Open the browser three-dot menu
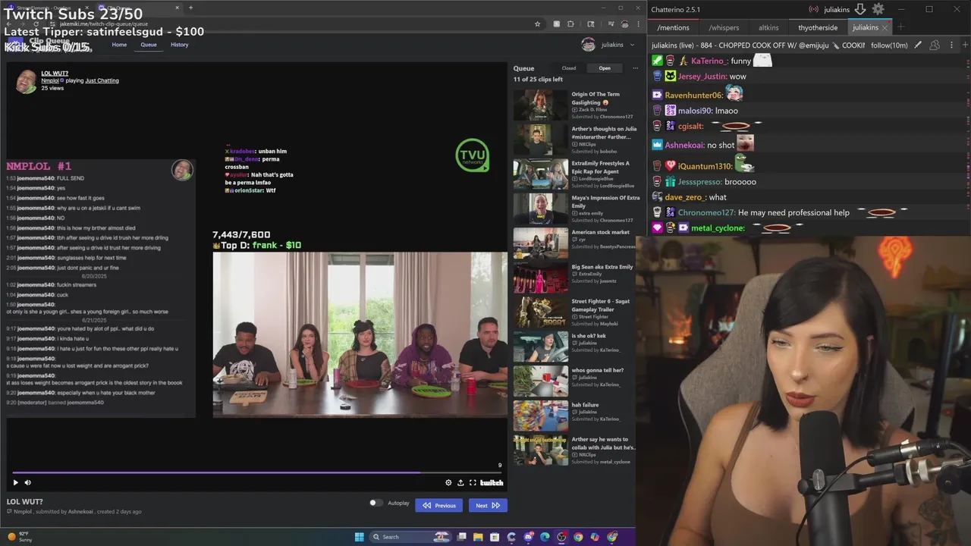Image resolution: width=971 pixels, height=546 pixels. tap(639, 24)
